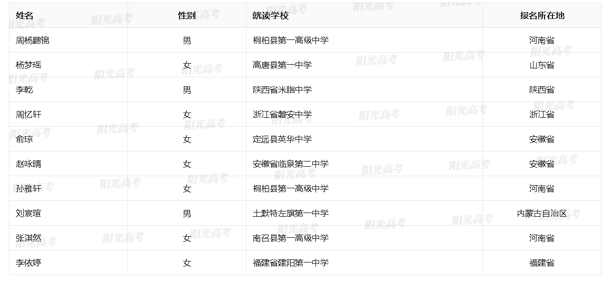Click the school 高唐县第一中学
Viewport: 613px width, 283px height.
tap(282, 65)
